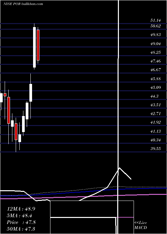Select the last red candlestick near 49.04
This screenshot has width=167, height=234.
pos(38,45)
